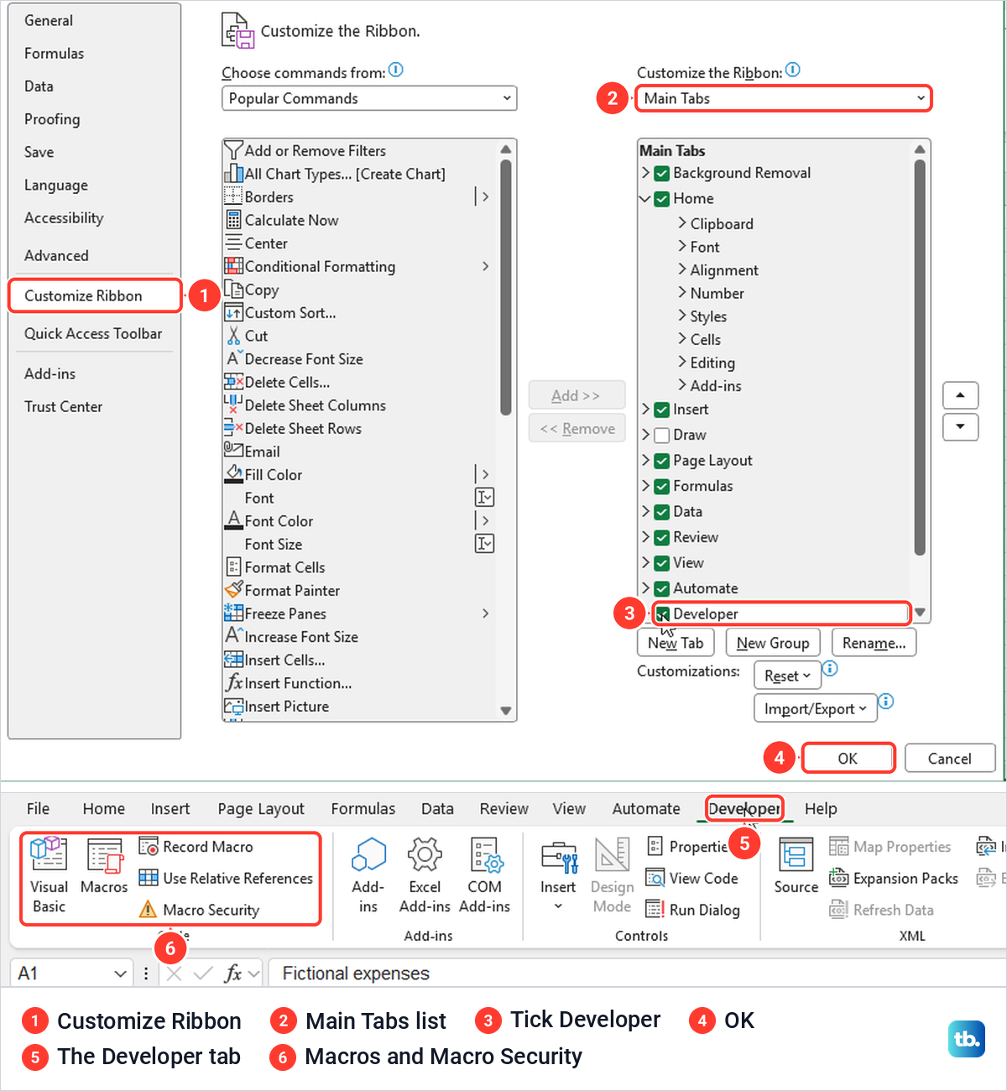
Task: Click the Insert controls toolbox icon
Action: pos(559,857)
